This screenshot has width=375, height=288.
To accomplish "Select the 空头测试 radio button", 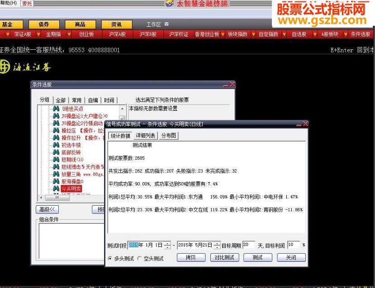I will point(139,258).
